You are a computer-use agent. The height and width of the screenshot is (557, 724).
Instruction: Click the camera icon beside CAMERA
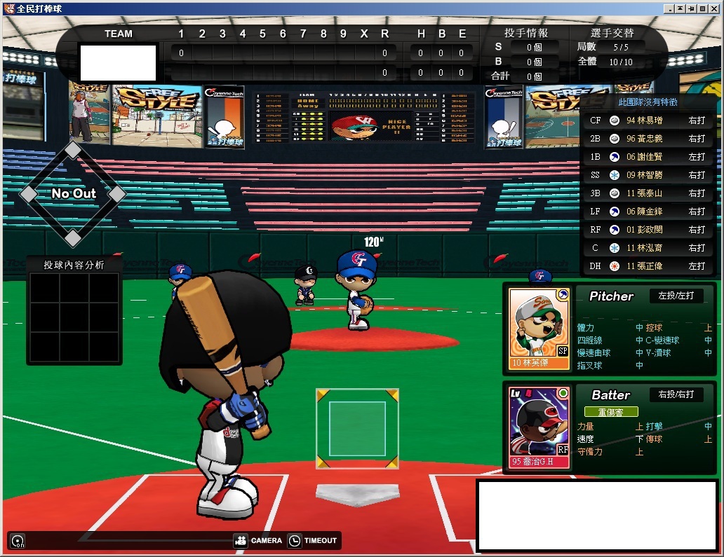point(241,540)
